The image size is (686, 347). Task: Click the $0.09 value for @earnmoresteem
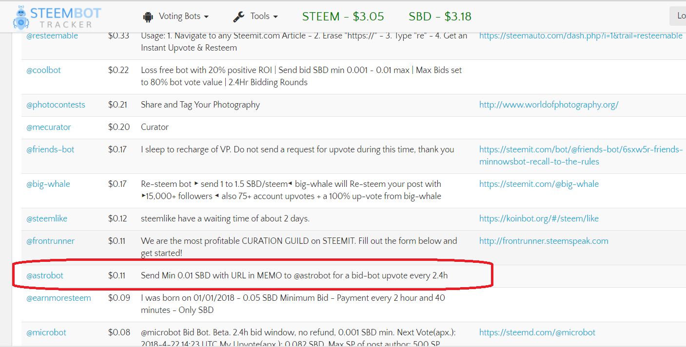[119, 298]
